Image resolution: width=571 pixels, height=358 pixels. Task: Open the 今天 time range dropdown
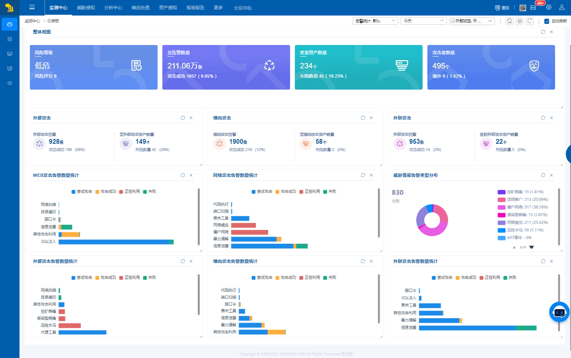click(423, 21)
